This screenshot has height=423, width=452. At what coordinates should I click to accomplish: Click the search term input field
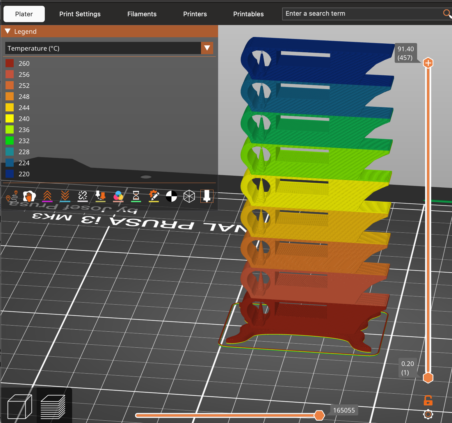tap(362, 14)
